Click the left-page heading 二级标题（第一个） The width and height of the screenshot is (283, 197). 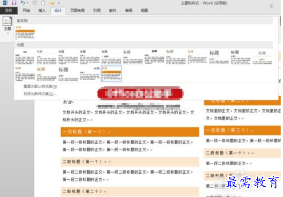130,162
